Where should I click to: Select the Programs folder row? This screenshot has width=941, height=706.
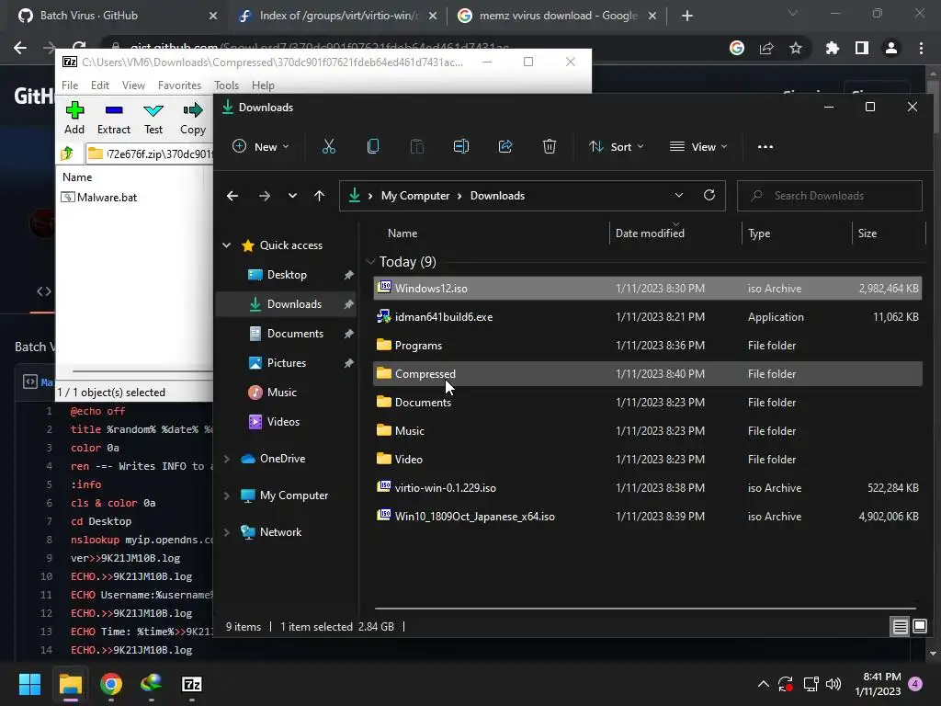click(x=648, y=346)
